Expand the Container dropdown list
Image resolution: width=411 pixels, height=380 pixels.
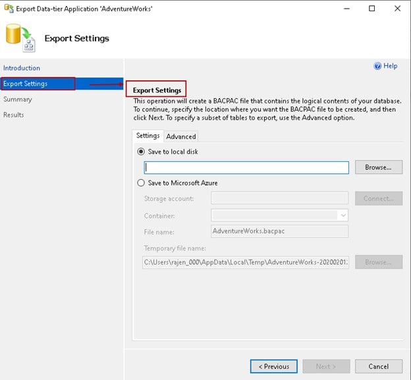[342, 215]
